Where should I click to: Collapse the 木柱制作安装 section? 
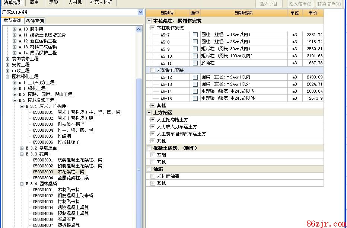(x=153, y=28)
